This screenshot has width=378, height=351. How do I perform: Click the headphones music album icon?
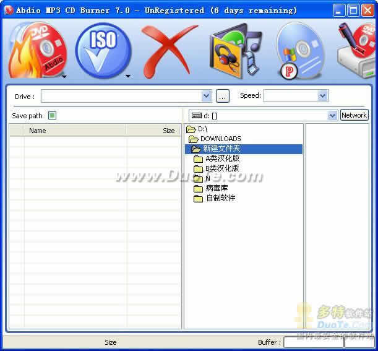pos(236,51)
